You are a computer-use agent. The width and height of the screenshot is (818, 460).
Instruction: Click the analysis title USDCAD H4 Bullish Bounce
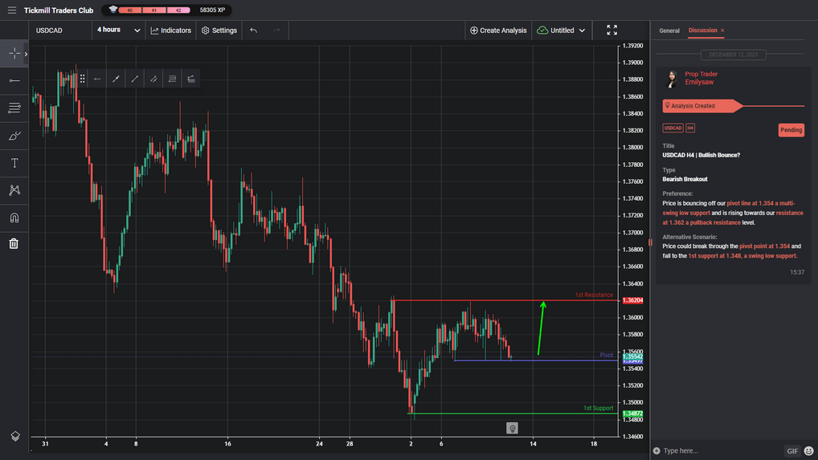click(x=701, y=155)
